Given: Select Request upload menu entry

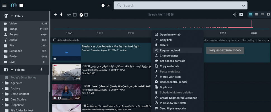Looking at the screenshot, I should click(177, 50).
